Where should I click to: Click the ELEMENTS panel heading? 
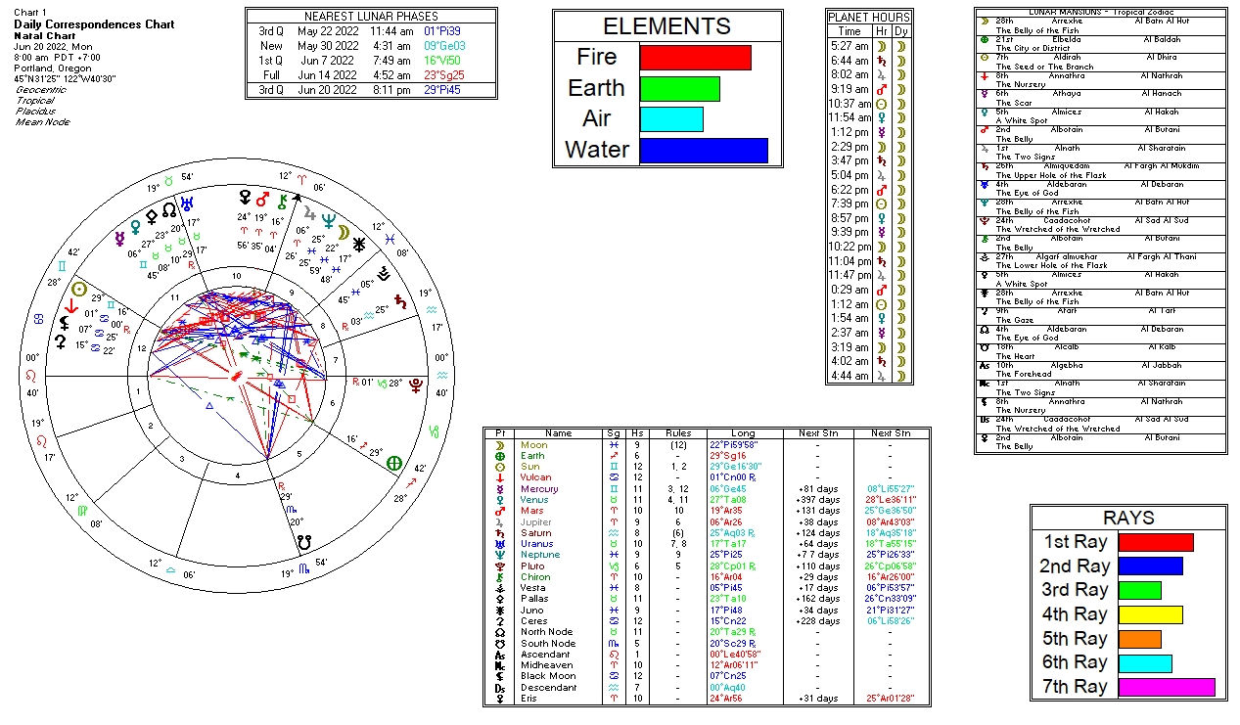tap(666, 26)
